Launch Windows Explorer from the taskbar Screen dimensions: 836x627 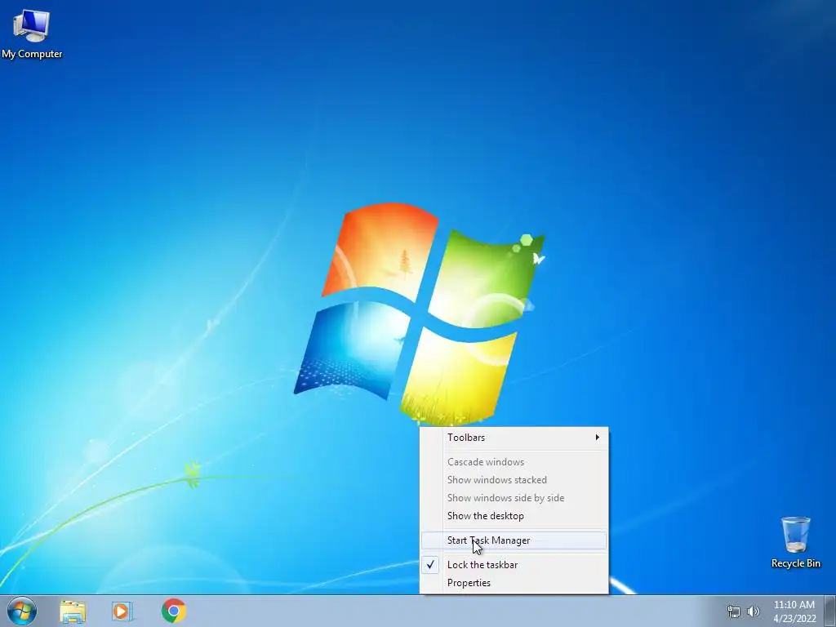click(73, 611)
